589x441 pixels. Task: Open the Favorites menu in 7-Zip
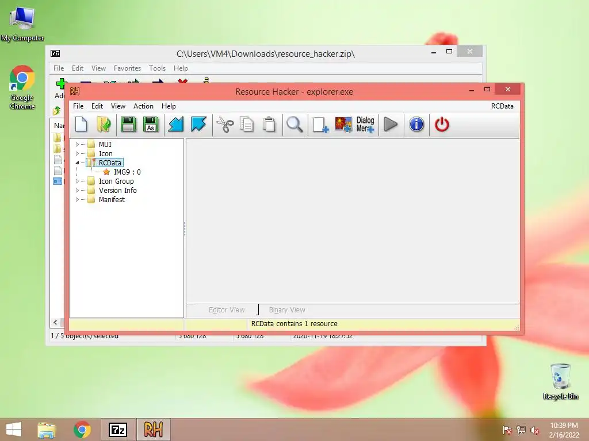pos(127,68)
